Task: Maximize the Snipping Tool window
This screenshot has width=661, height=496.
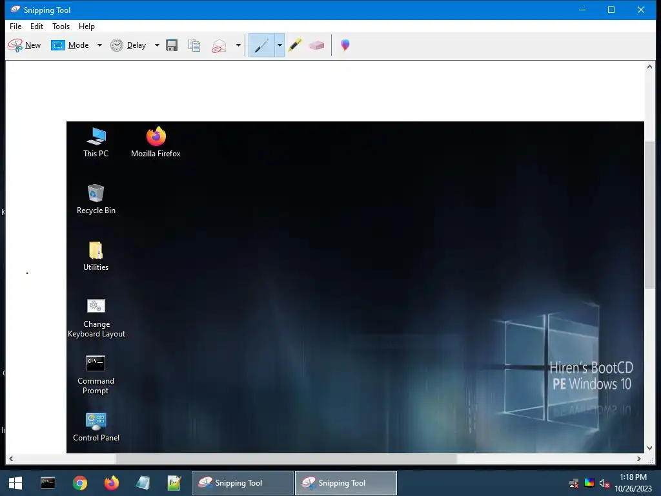Action: click(x=611, y=10)
